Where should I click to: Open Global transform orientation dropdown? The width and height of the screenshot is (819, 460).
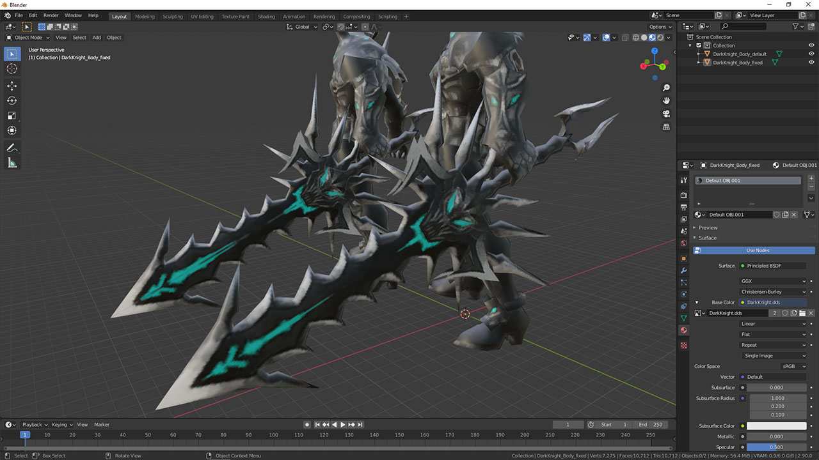[x=300, y=27]
